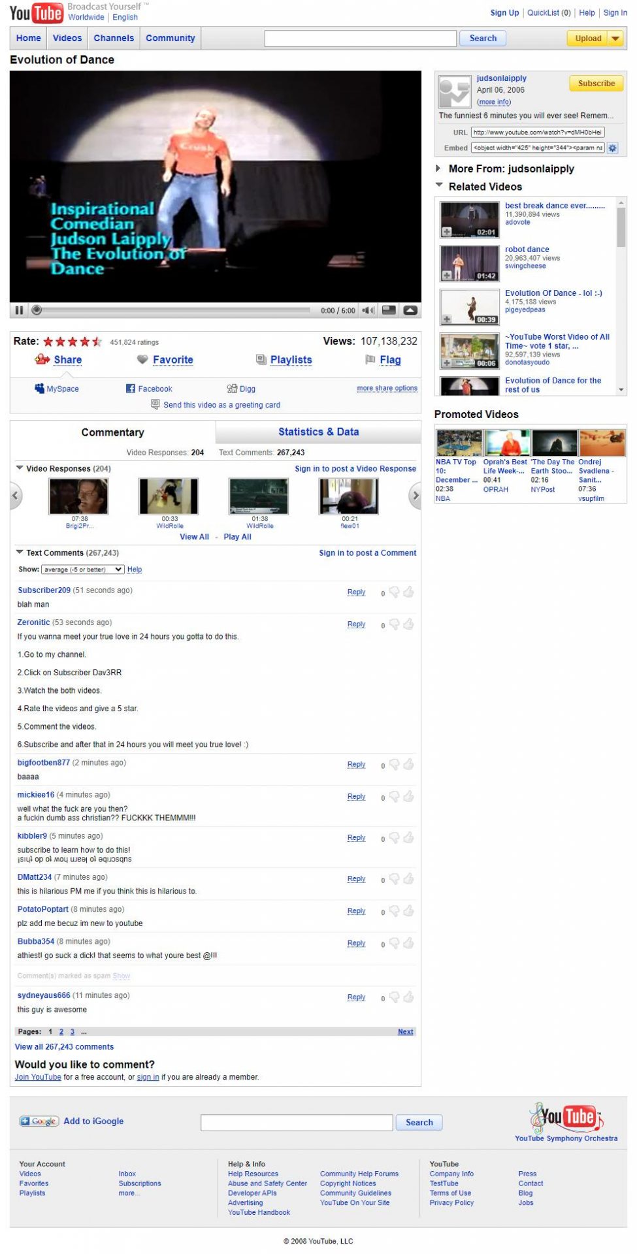637x1254 pixels.
Task: Add 'best break dance ever' to QuickList
Action: (447, 232)
